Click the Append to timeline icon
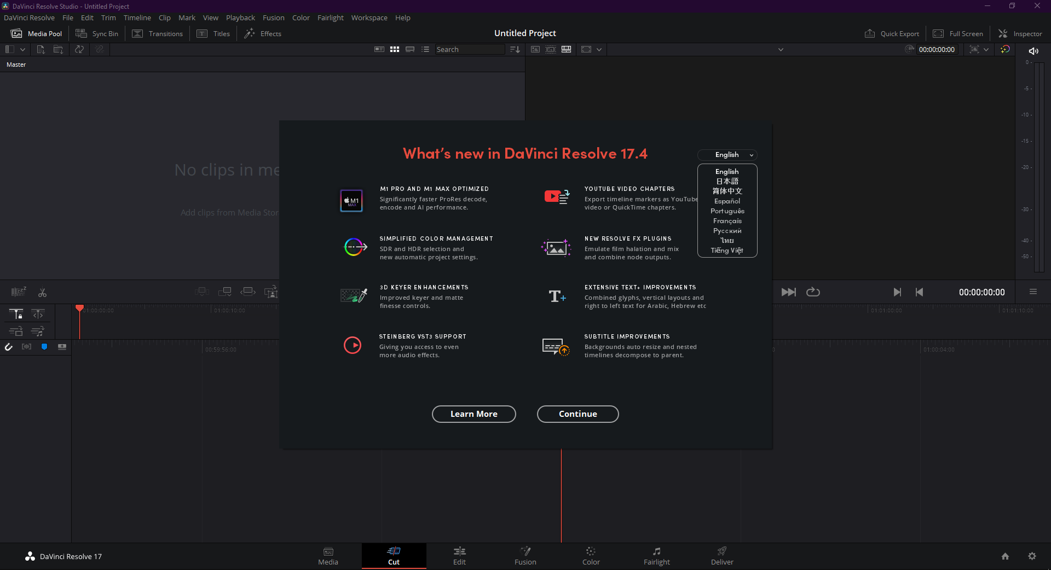 (225, 292)
